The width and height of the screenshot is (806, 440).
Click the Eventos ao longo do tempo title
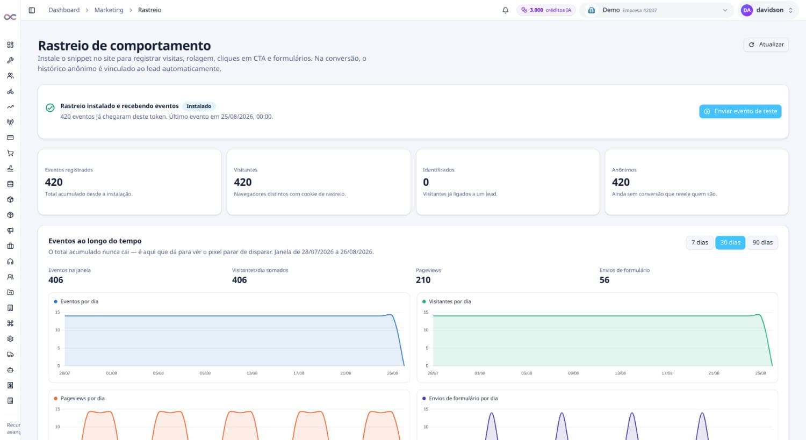coord(95,241)
